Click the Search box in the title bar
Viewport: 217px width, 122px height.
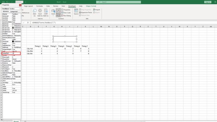point(119,2)
